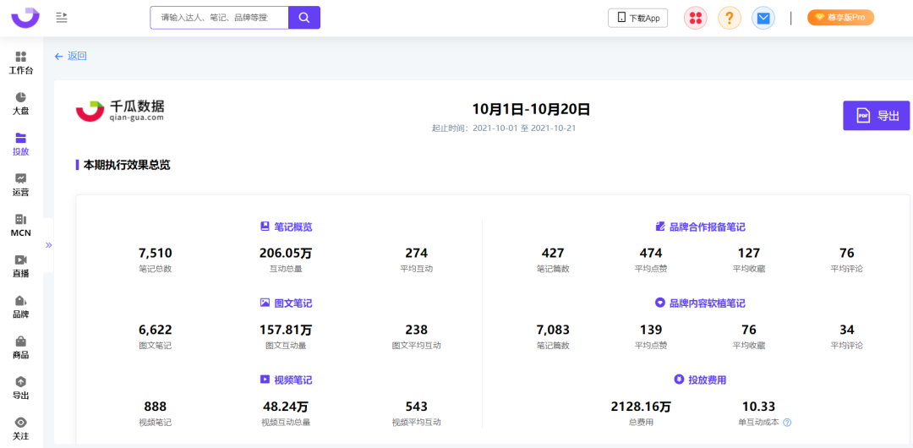Image resolution: width=913 pixels, height=448 pixels.
Task: Click the 下载App button
Action: (637, 18)
